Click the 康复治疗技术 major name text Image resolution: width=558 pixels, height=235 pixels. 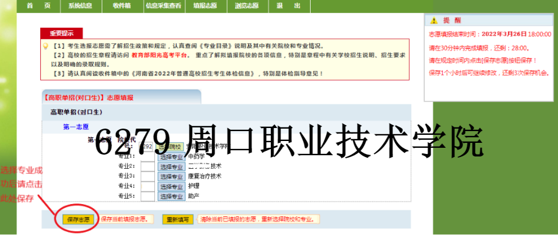205,176
